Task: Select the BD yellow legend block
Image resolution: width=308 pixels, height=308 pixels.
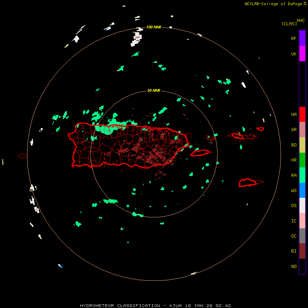Action: [302, 145]
